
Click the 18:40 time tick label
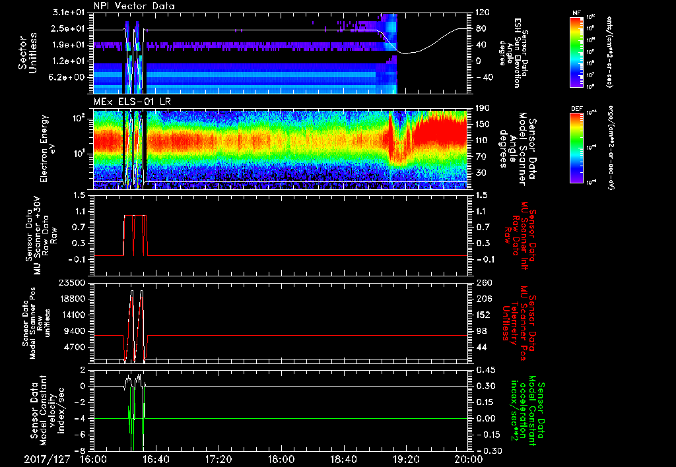[343, 459]
